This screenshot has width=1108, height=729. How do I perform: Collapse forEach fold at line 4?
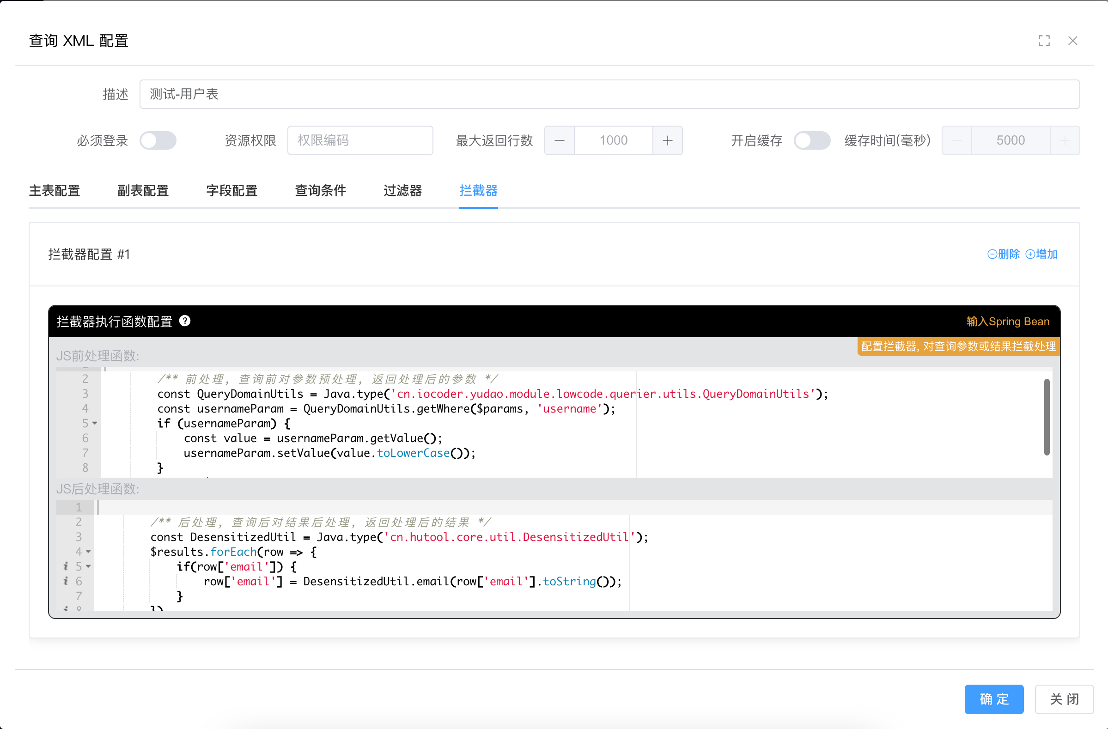(x=88, y=552)
